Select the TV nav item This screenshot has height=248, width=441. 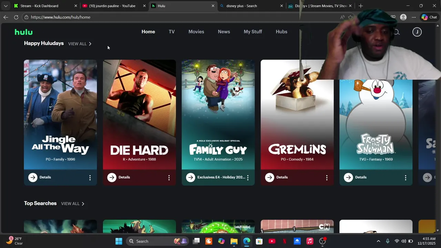[172, 32]
